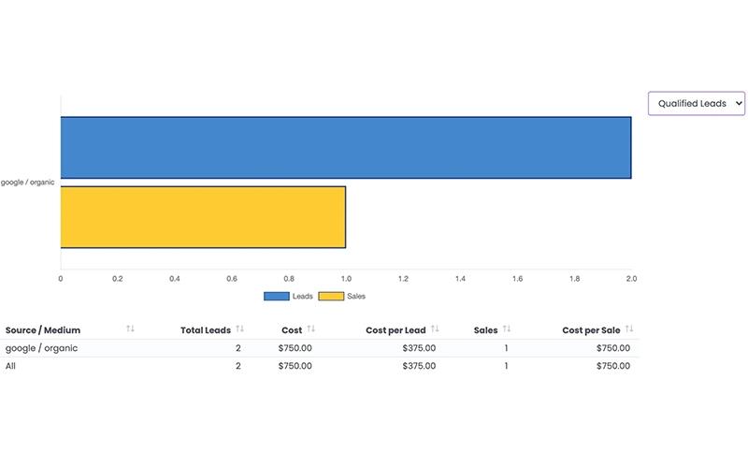Click Sales value in google / organic row
This screenshot has height=468, width=748.
(x=506, y=348)
